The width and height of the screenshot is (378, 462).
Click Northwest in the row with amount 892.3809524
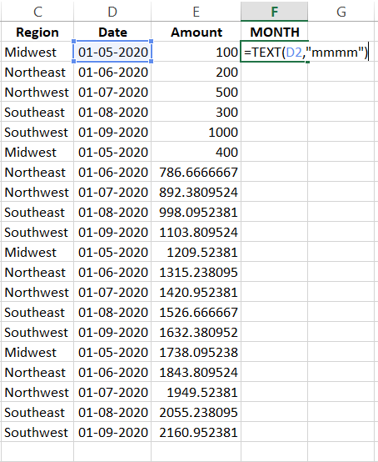[37, 193]
